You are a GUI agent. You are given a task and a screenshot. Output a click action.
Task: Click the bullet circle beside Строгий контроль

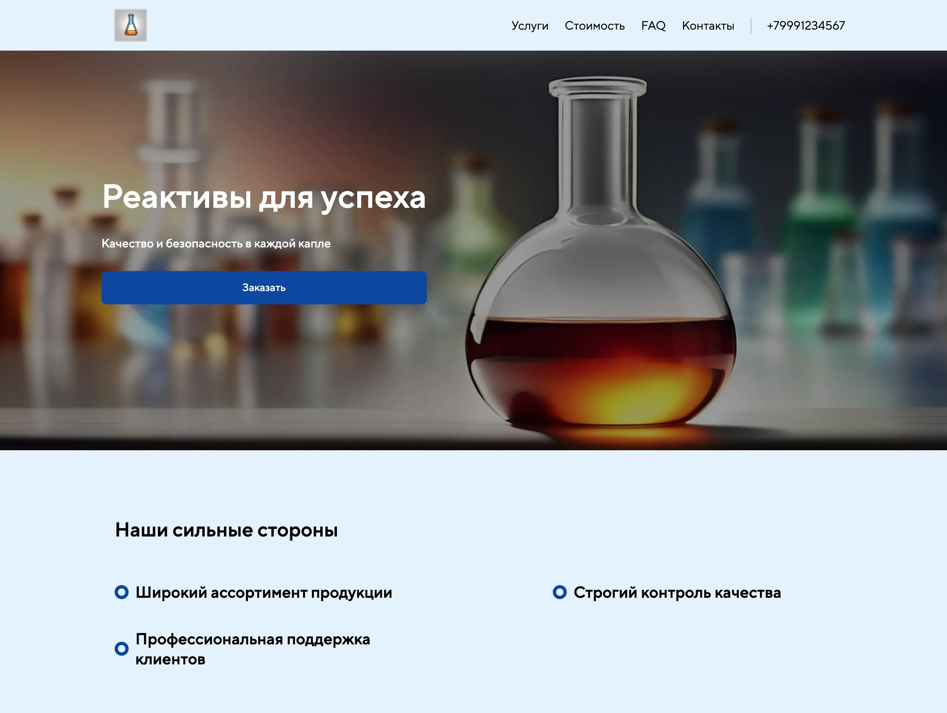[x=559, y=592]
